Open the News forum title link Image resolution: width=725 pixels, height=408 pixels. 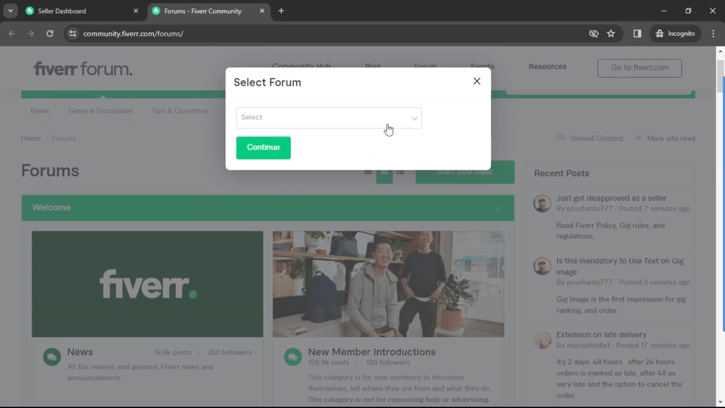(80, 352)
